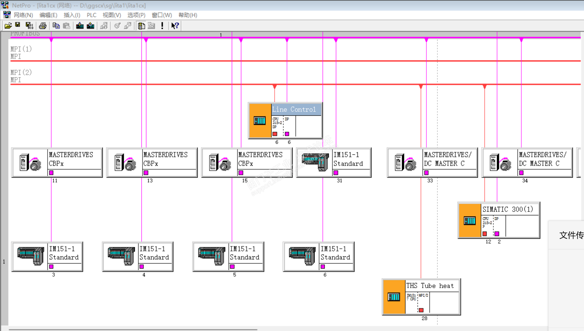This screenshot has width=584, height=331.
Task: Select the Line Control station title
Action: 294,109
